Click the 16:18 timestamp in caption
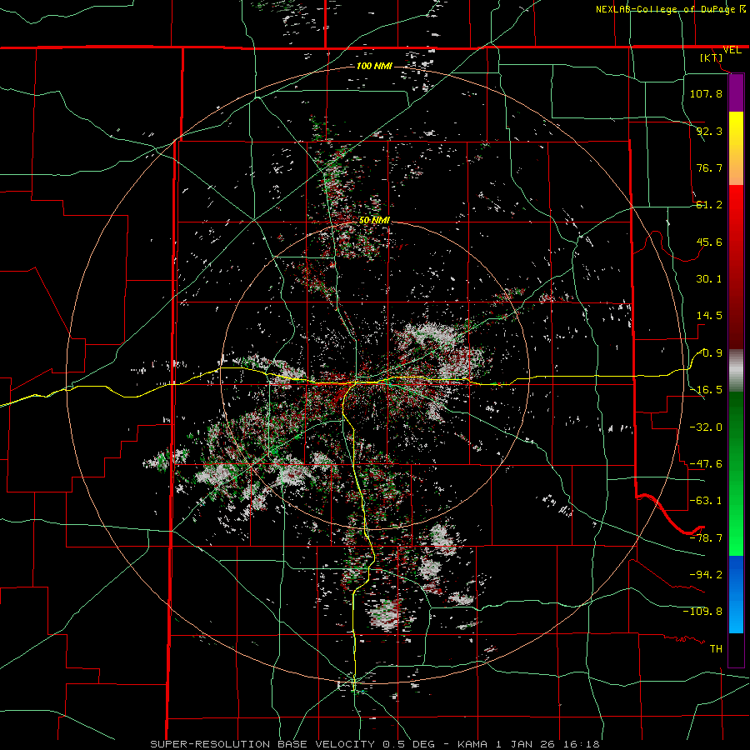The width and height of the screenshot is (750, 750). point(580,744)
